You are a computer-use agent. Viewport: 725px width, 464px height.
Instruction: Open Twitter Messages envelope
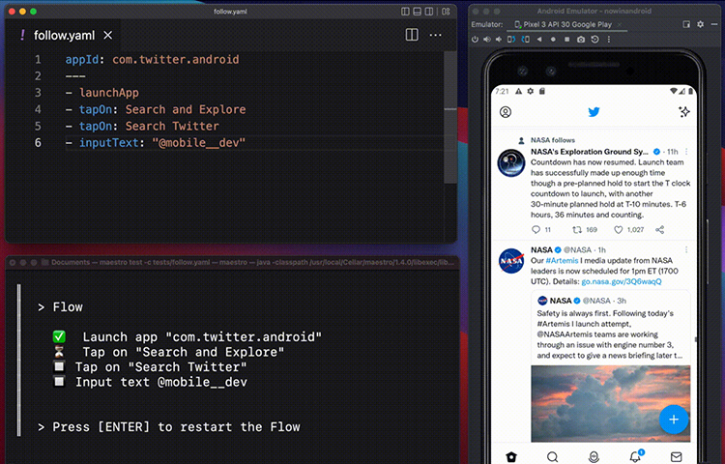point(676,456)
